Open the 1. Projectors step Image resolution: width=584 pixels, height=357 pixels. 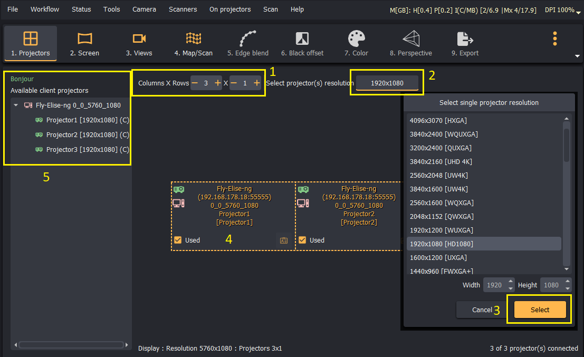click(x=31, y=43)
